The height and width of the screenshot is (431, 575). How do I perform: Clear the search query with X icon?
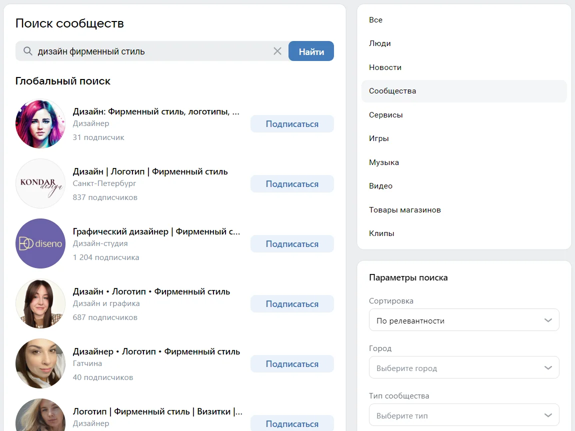tap(277, 51)
